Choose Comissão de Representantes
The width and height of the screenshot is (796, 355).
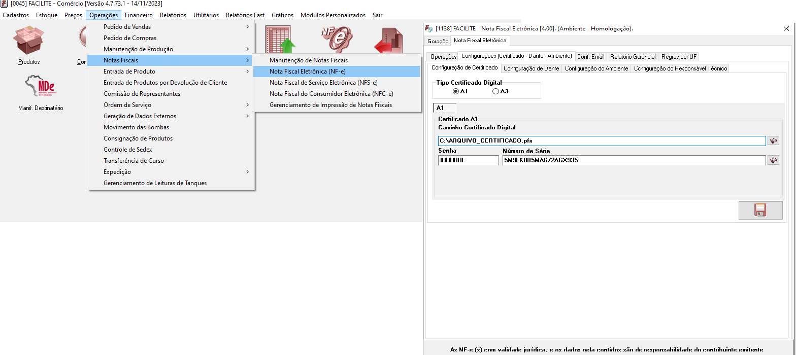(171, 94)
